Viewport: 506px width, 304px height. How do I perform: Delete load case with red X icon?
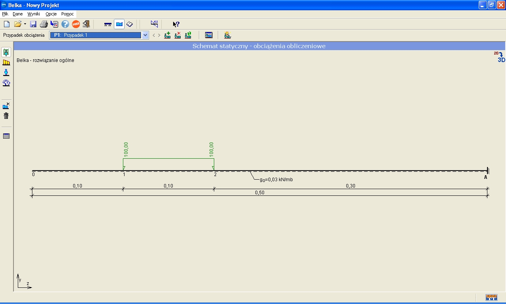(177, 35)
